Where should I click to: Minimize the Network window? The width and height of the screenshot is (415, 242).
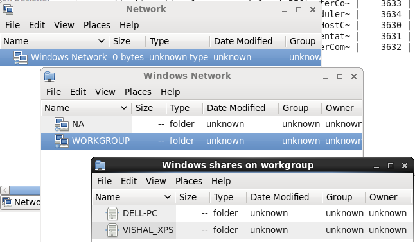click(285, 10)
